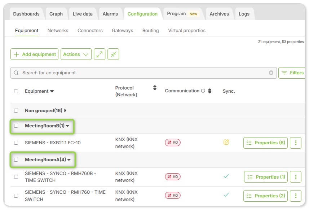Open Properties (2) for RMH760 - TIME SWITCH
This screenshot has width=309, height=210.
pos(265,196)
